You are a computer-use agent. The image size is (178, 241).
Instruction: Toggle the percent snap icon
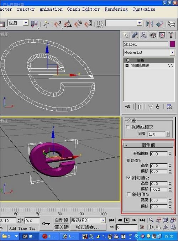[x=78, y=24]
